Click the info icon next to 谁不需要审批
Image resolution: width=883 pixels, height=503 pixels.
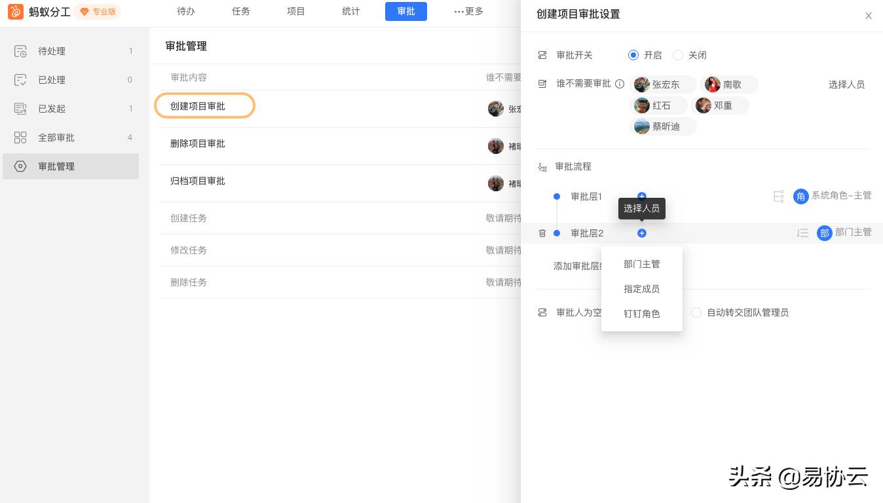(619, 83)
